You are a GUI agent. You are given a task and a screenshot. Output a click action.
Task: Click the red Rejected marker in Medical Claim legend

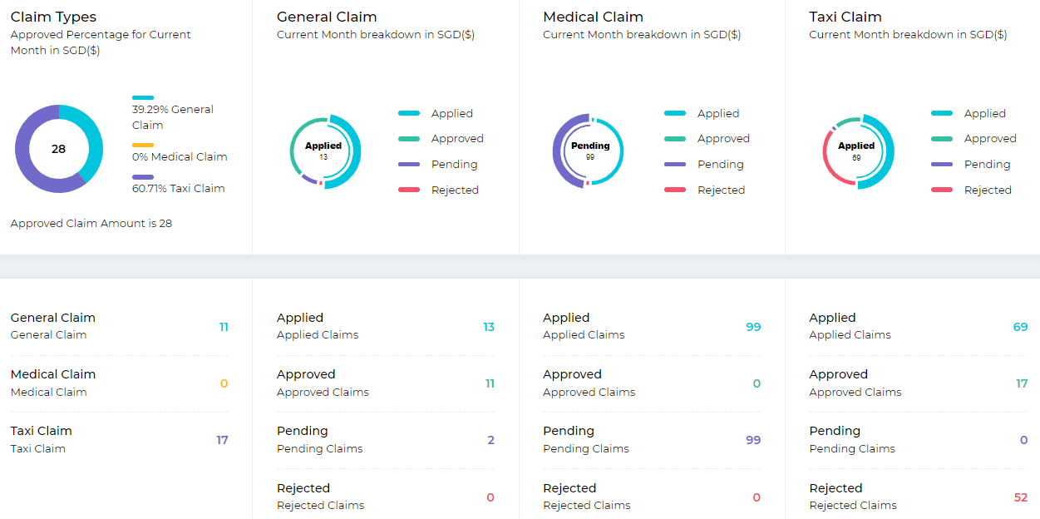pos(674,190)
